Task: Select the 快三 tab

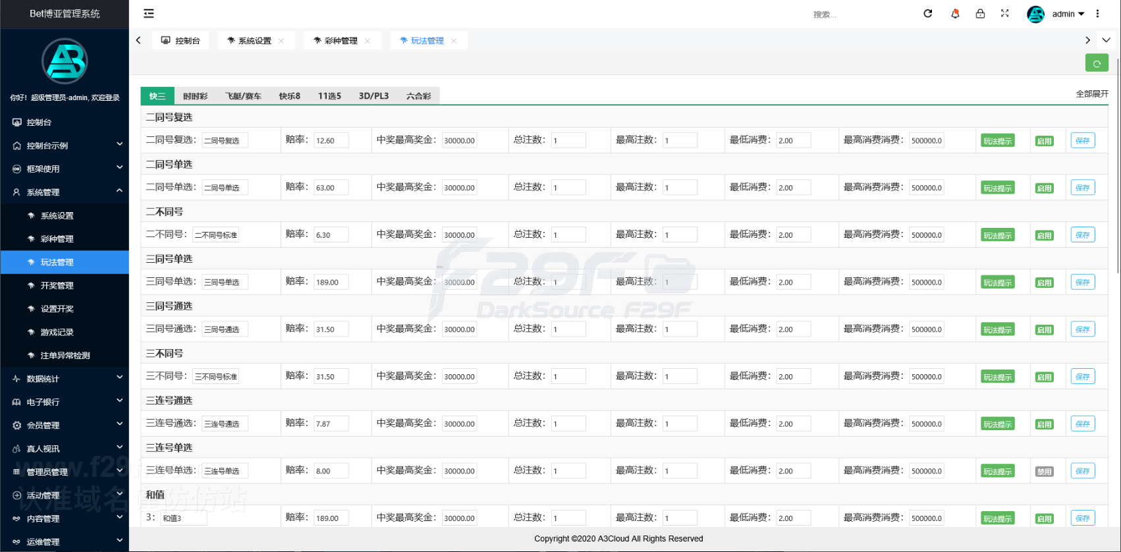Action: pyautogui.click(x=157, y=96)
